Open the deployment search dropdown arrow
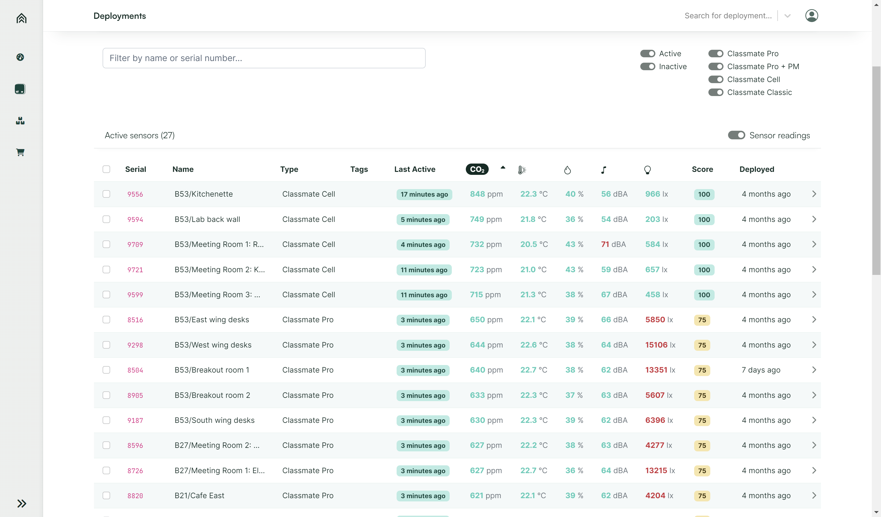This screenshot has height=517, width=881. pos(787,16)
